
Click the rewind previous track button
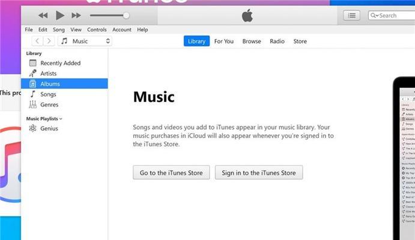coord(43,16)
